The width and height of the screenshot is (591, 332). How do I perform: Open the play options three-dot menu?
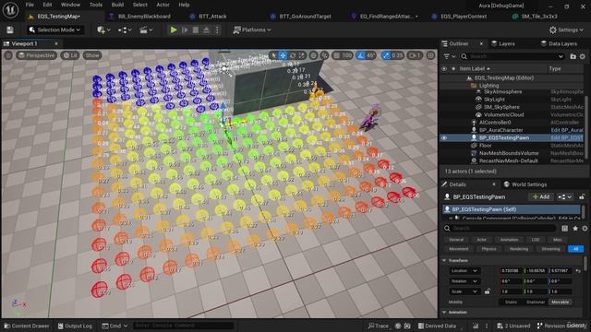click(217, 30)
